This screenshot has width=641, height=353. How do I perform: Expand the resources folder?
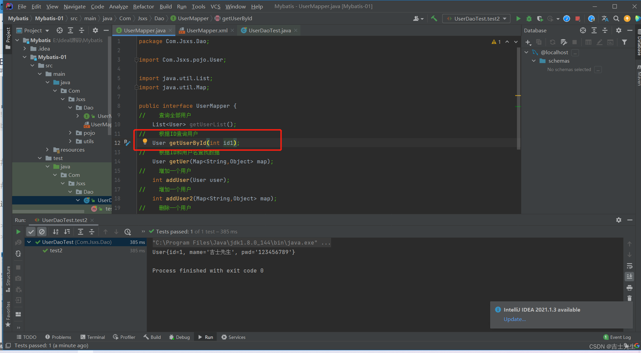pos(47,150)
